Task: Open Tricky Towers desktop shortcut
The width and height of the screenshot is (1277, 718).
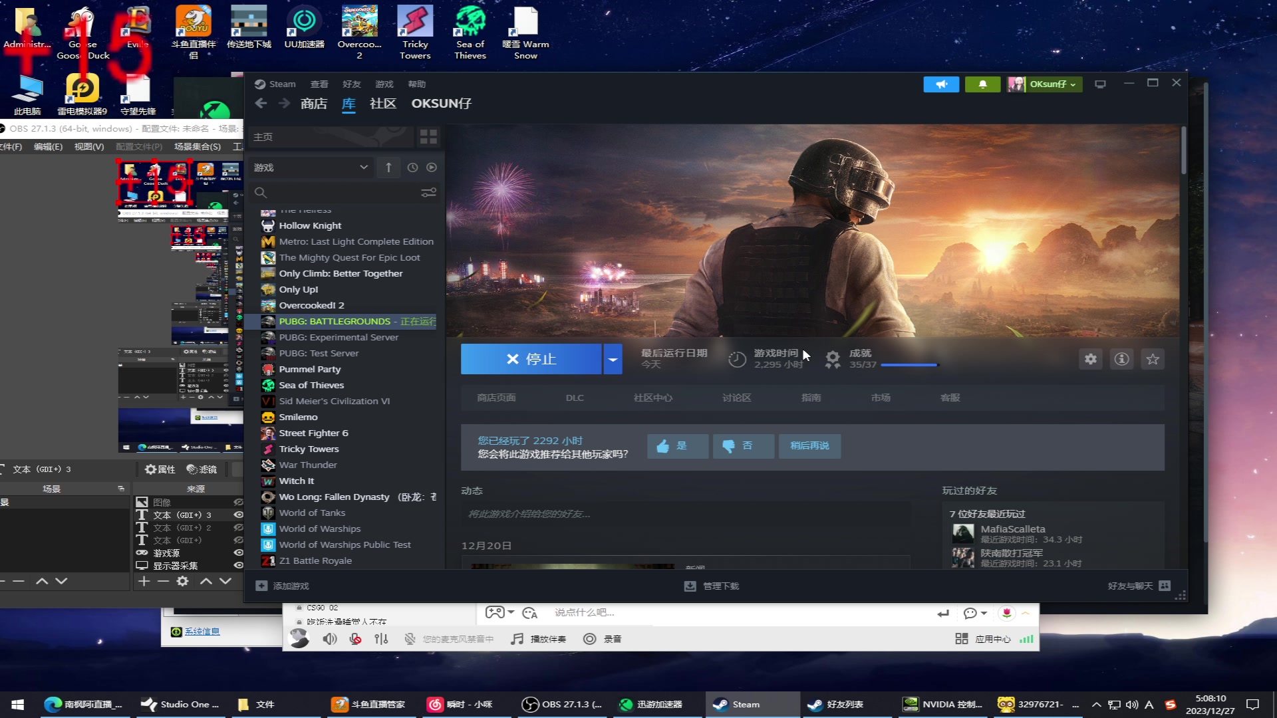Action: [x=415, y=32]
